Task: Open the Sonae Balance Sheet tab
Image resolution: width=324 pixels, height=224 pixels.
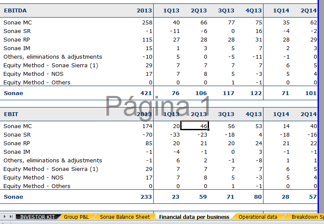Action: click(x=125, y=217)
